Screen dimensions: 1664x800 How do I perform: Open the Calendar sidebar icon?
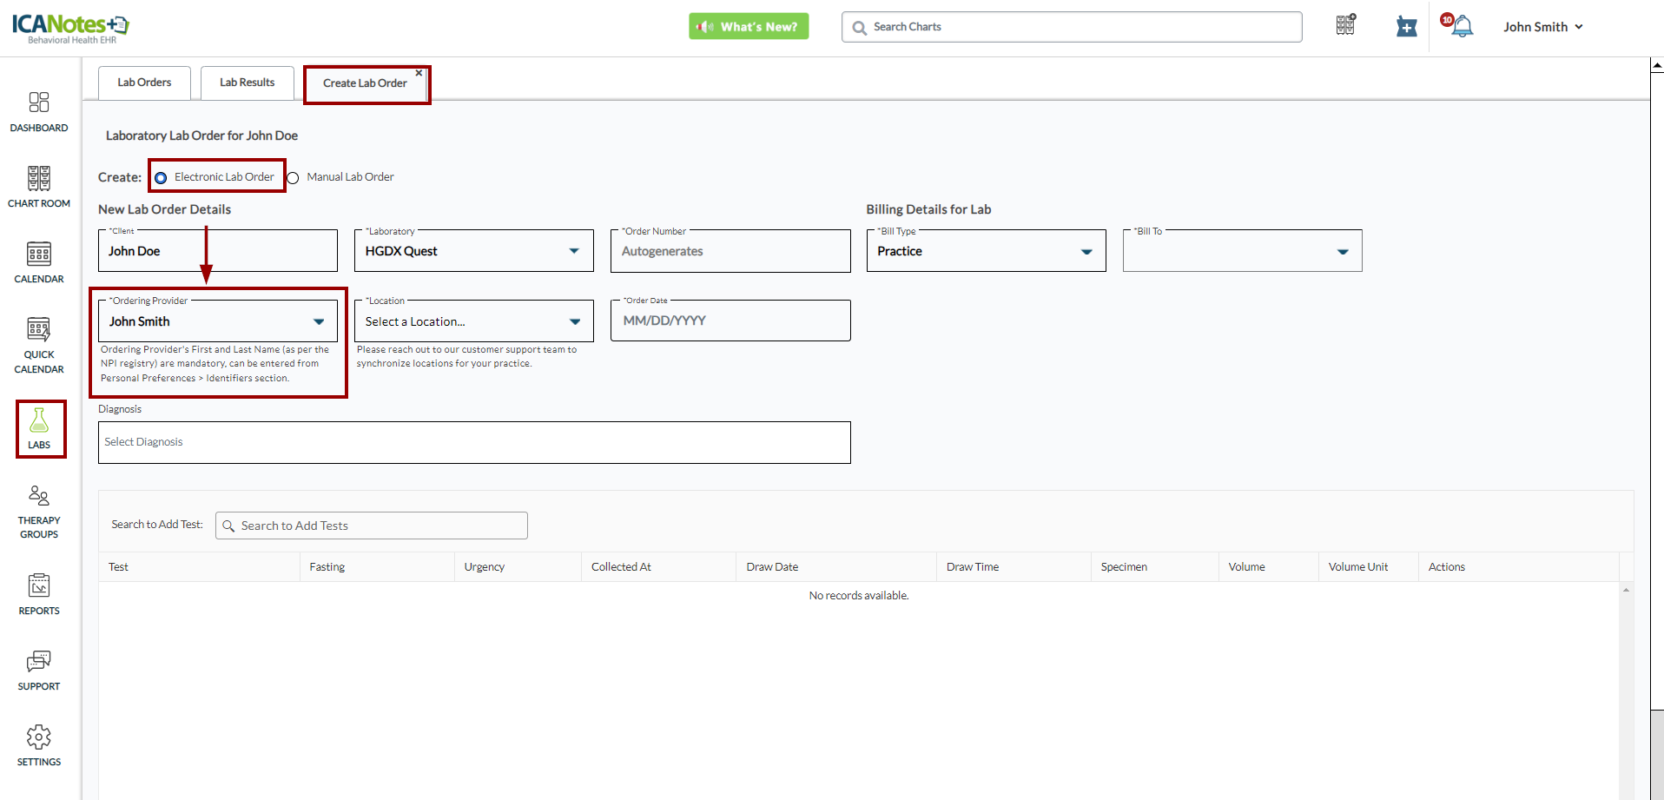(x=39, y=262)
